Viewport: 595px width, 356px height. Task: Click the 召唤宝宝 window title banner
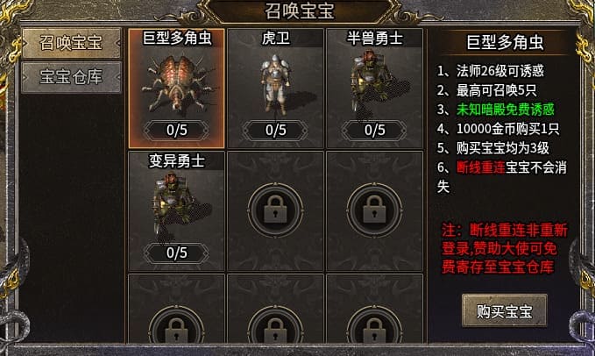click(x=299, y=11)
